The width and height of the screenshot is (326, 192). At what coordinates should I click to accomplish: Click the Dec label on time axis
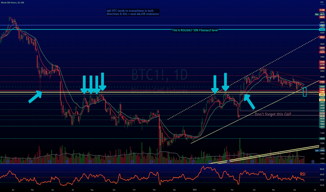(175, 190)
